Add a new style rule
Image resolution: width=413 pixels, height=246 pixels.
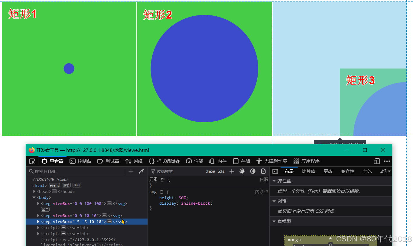[232, 171]
